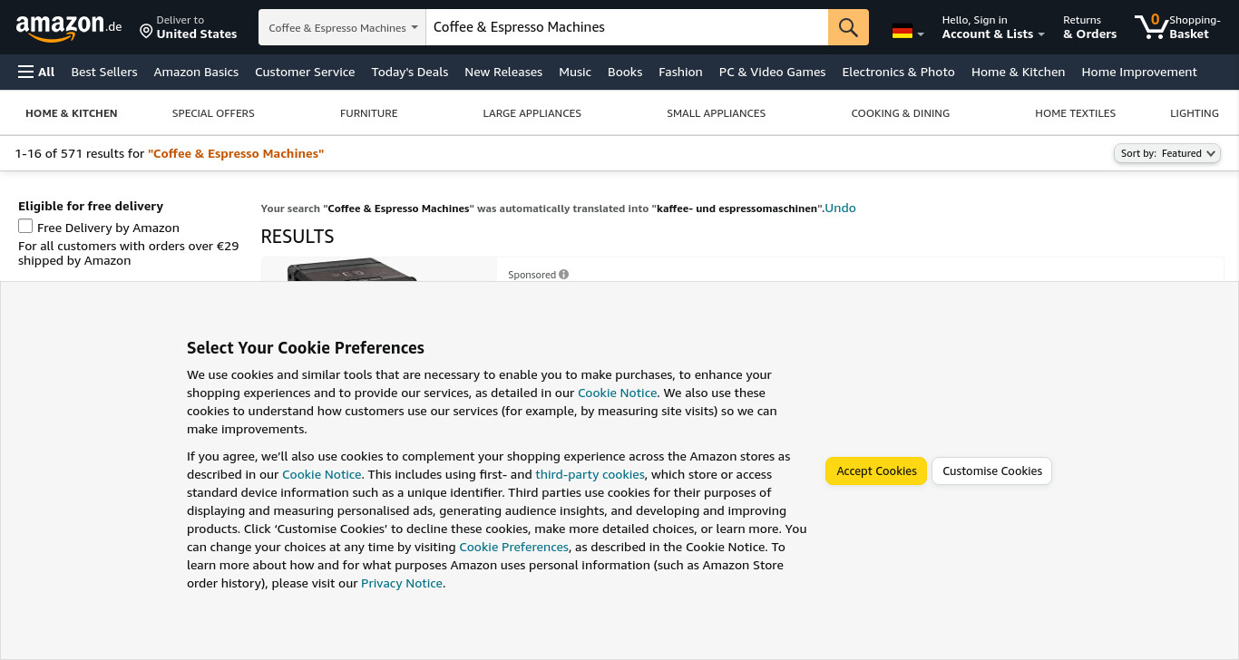Open the shopping basket cart icon
Viewport: 1239px width, 660px height.
click(1178, 27)
